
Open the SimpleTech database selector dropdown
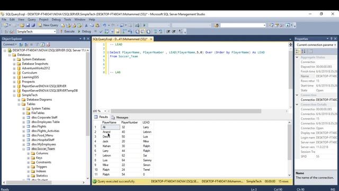(x=55, y=32)
